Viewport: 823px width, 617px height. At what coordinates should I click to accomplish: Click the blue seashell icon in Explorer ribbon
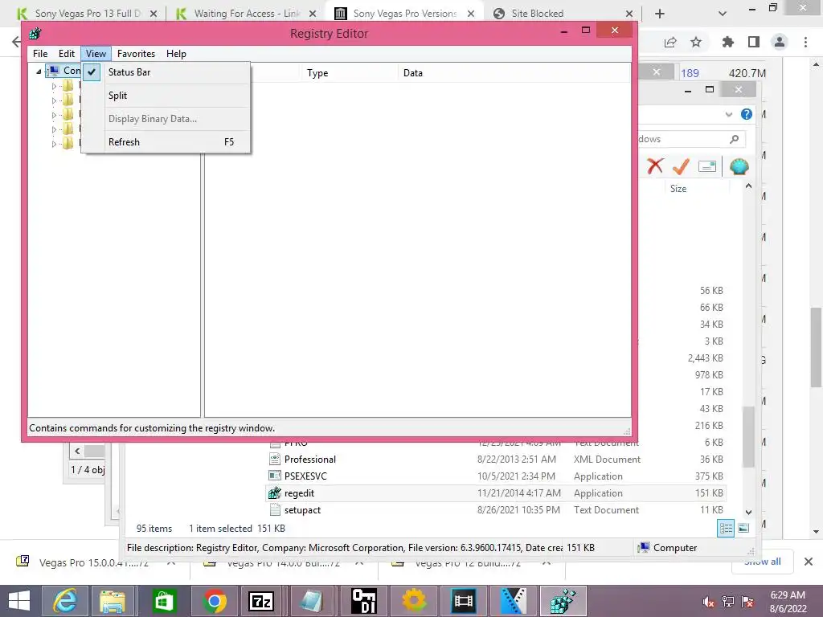pos(739,166)
